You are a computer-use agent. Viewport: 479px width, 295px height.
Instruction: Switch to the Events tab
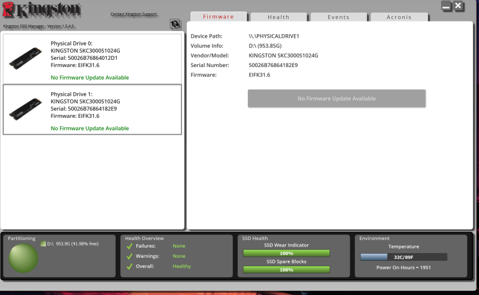338,17
